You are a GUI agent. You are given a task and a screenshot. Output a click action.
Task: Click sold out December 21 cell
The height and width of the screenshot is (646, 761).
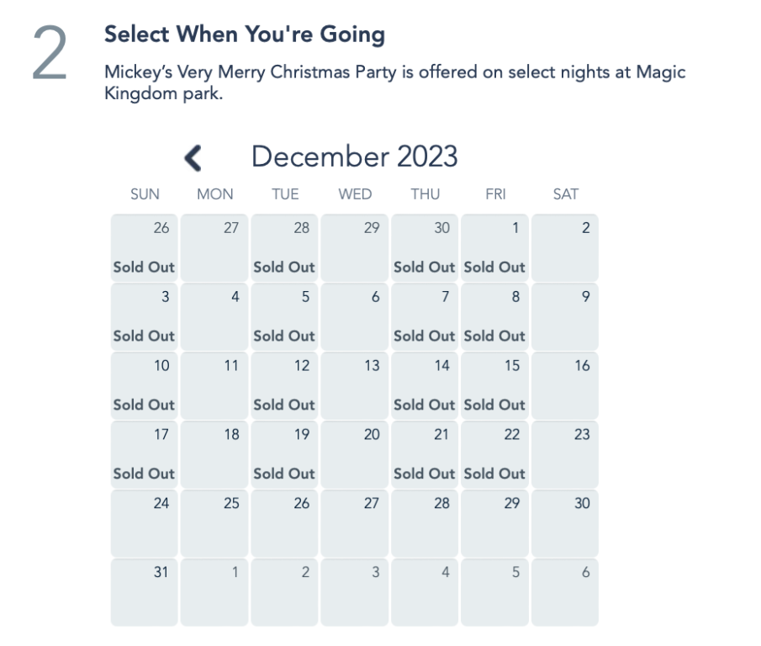425,454
